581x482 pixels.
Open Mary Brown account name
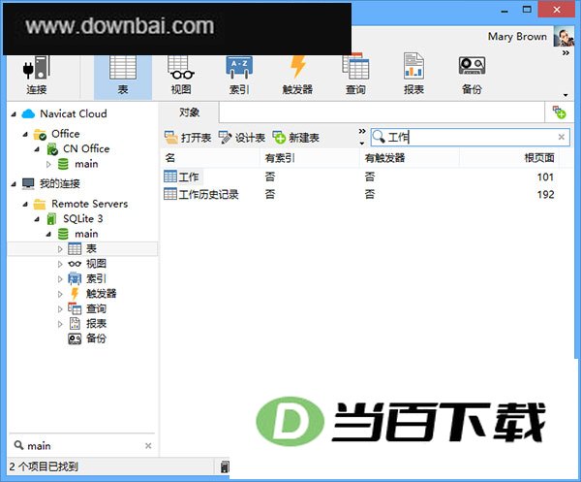pyautogui.click(x=517, y=36)
